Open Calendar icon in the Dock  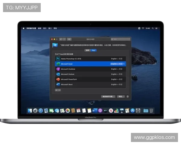click(78, 111)
